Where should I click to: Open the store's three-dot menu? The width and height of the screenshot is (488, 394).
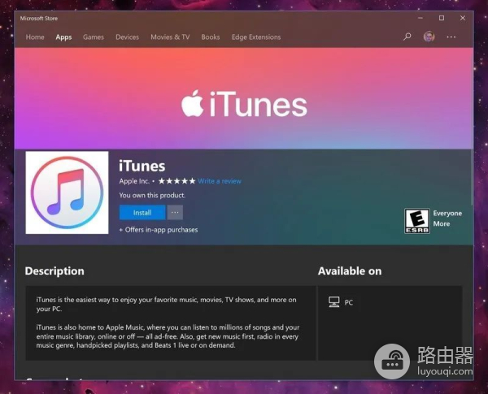(451, 37)
